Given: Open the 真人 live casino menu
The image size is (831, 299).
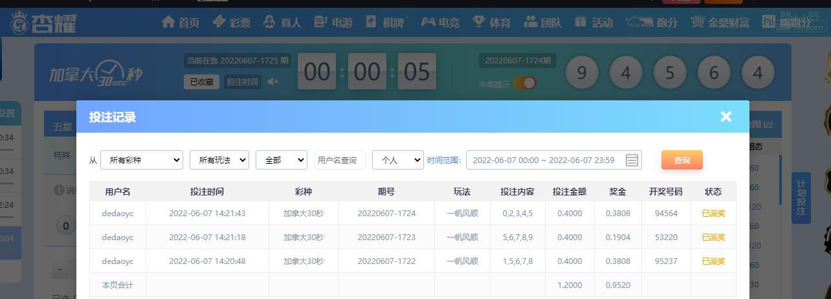Looking at the screenshot, I should coord(282,22).
